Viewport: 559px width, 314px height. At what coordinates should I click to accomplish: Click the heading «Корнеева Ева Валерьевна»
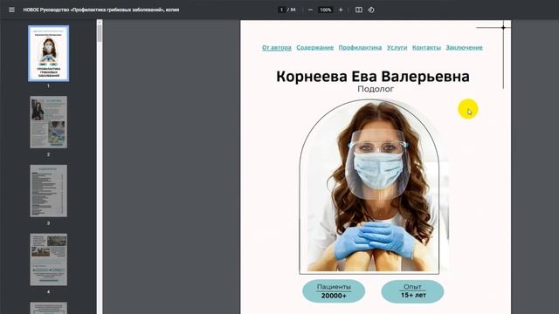373,77
